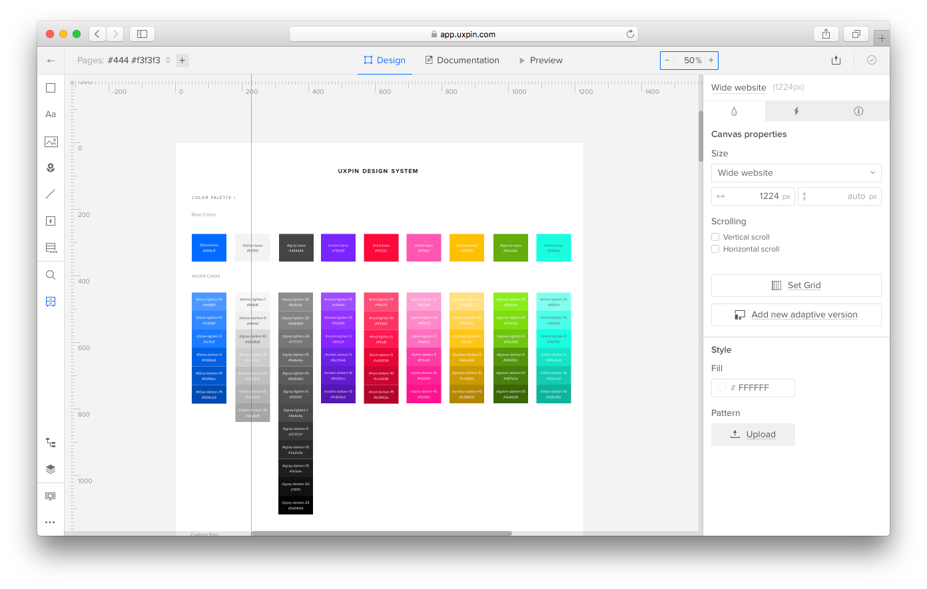Select the UXPIN DESIGN SYSTEM heading

[378, 171]
